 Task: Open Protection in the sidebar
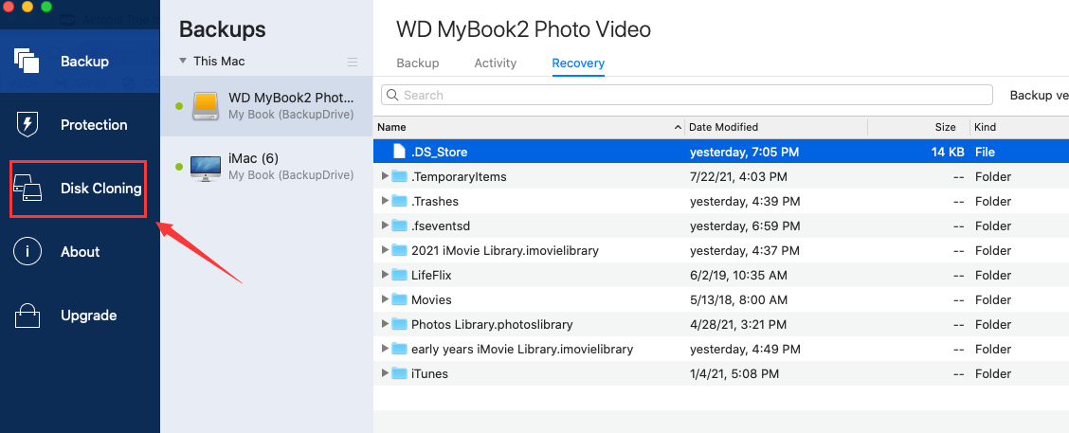click(94, 125)
